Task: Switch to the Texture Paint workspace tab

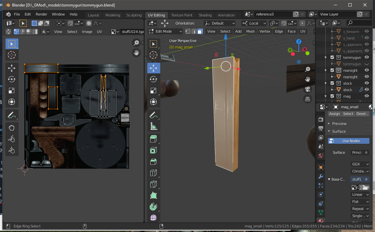Action: click(x=182, y=15)
